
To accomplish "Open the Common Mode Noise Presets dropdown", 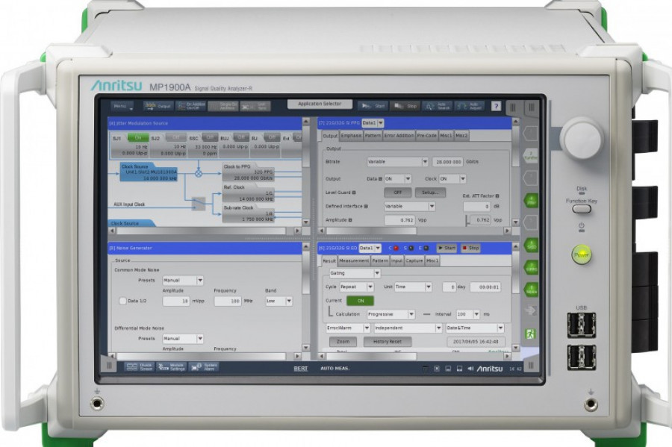I will tap(183, 281).
